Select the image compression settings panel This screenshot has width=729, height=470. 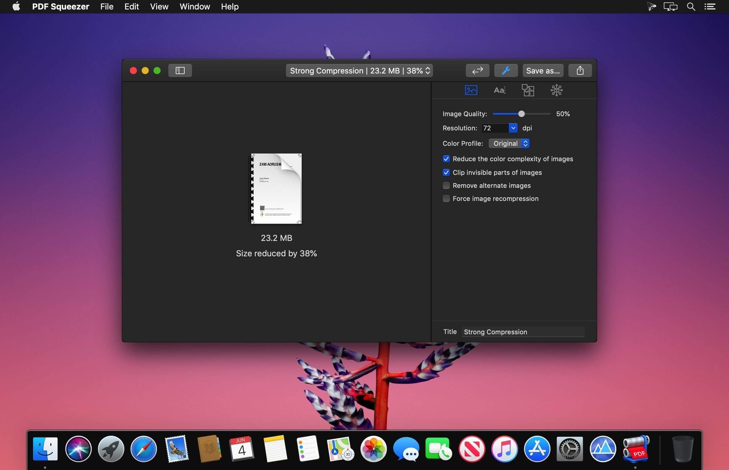[471, 90]
